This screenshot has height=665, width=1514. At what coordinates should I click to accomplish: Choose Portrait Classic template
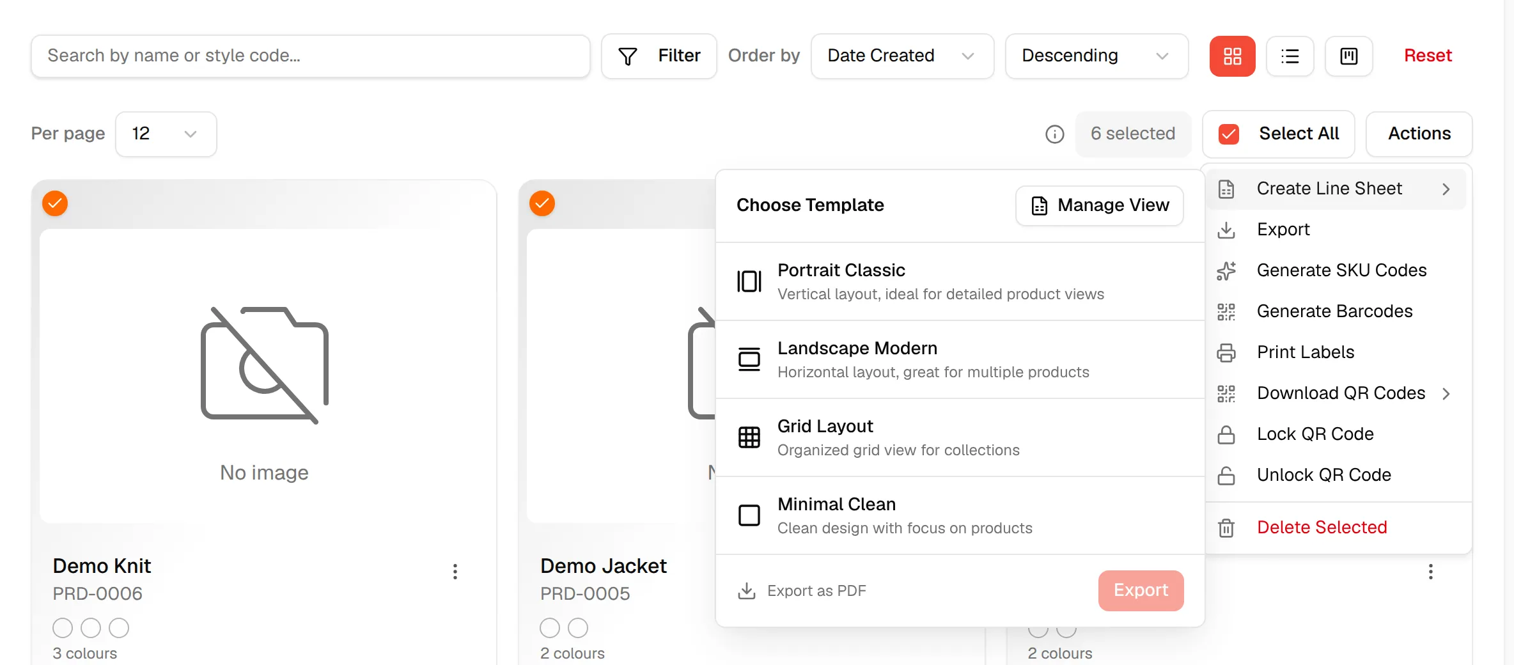[960, 281]
